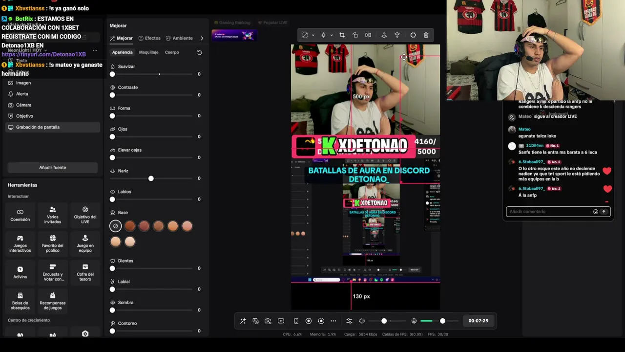The width and height of the screenshot is (625, 352).
Task: Select the no-base (none) swatch
Action: pyautogui.click(x=116, y=226)
